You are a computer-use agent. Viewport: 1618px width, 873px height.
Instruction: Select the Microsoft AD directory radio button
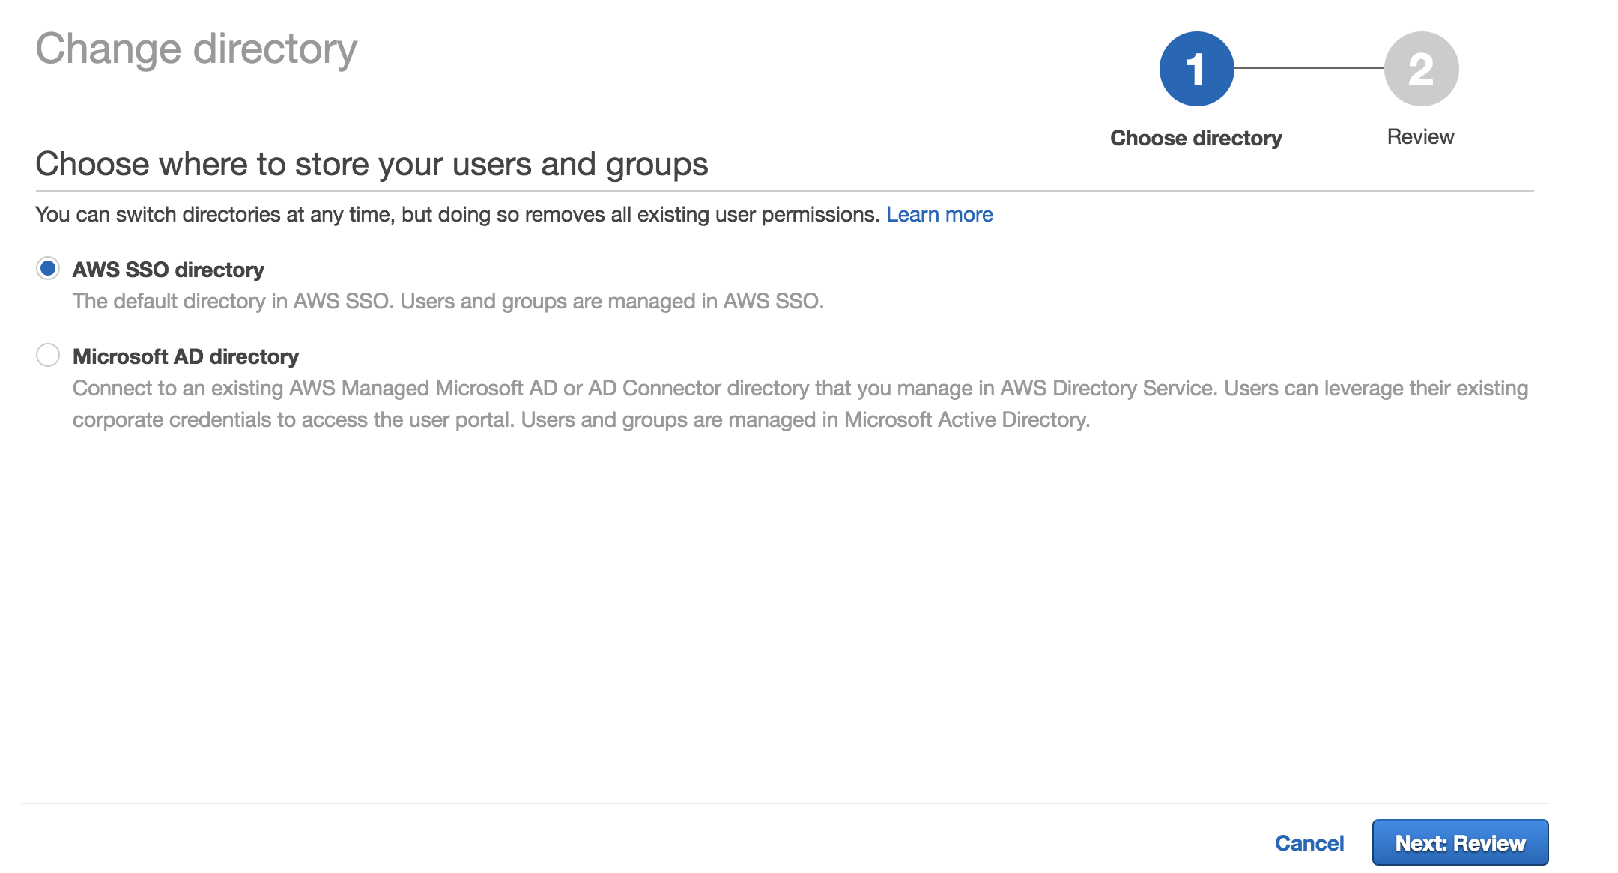point(48,355)
